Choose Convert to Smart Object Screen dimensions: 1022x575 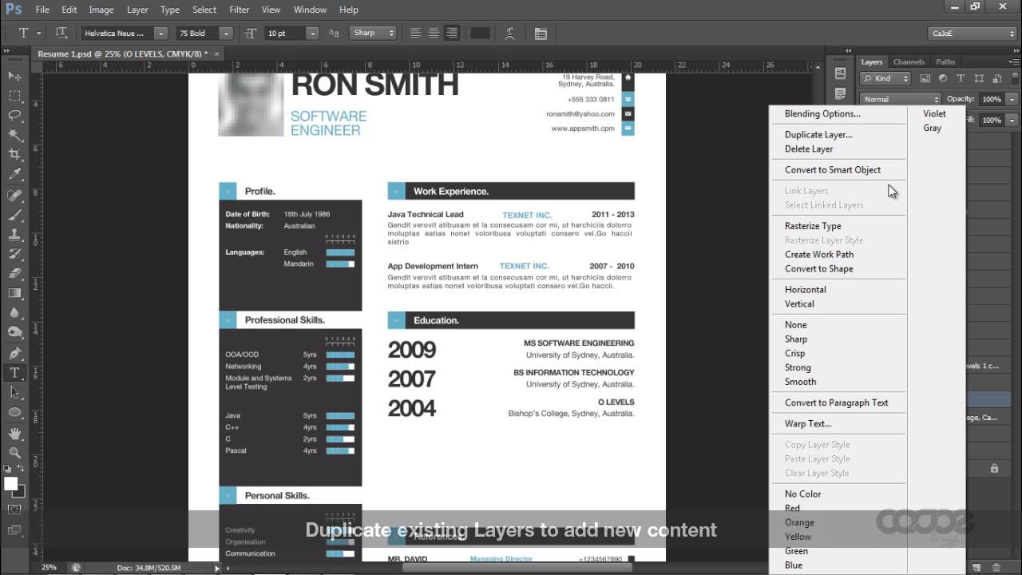[x=832, y=169]
